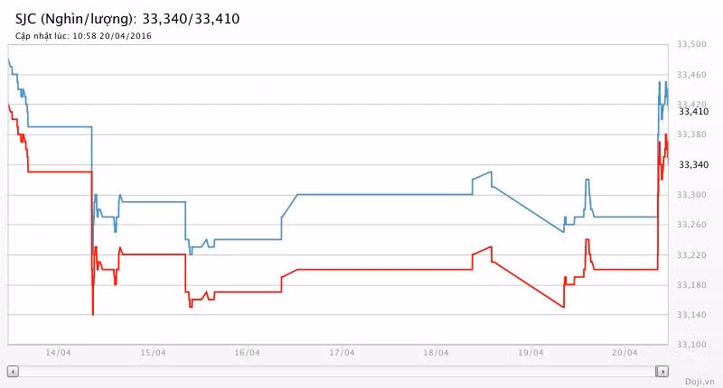Image resolution: width=723 pixels, height=388 pixels.
Task: Click the 33,460 y-axis label
Action: 691,75
